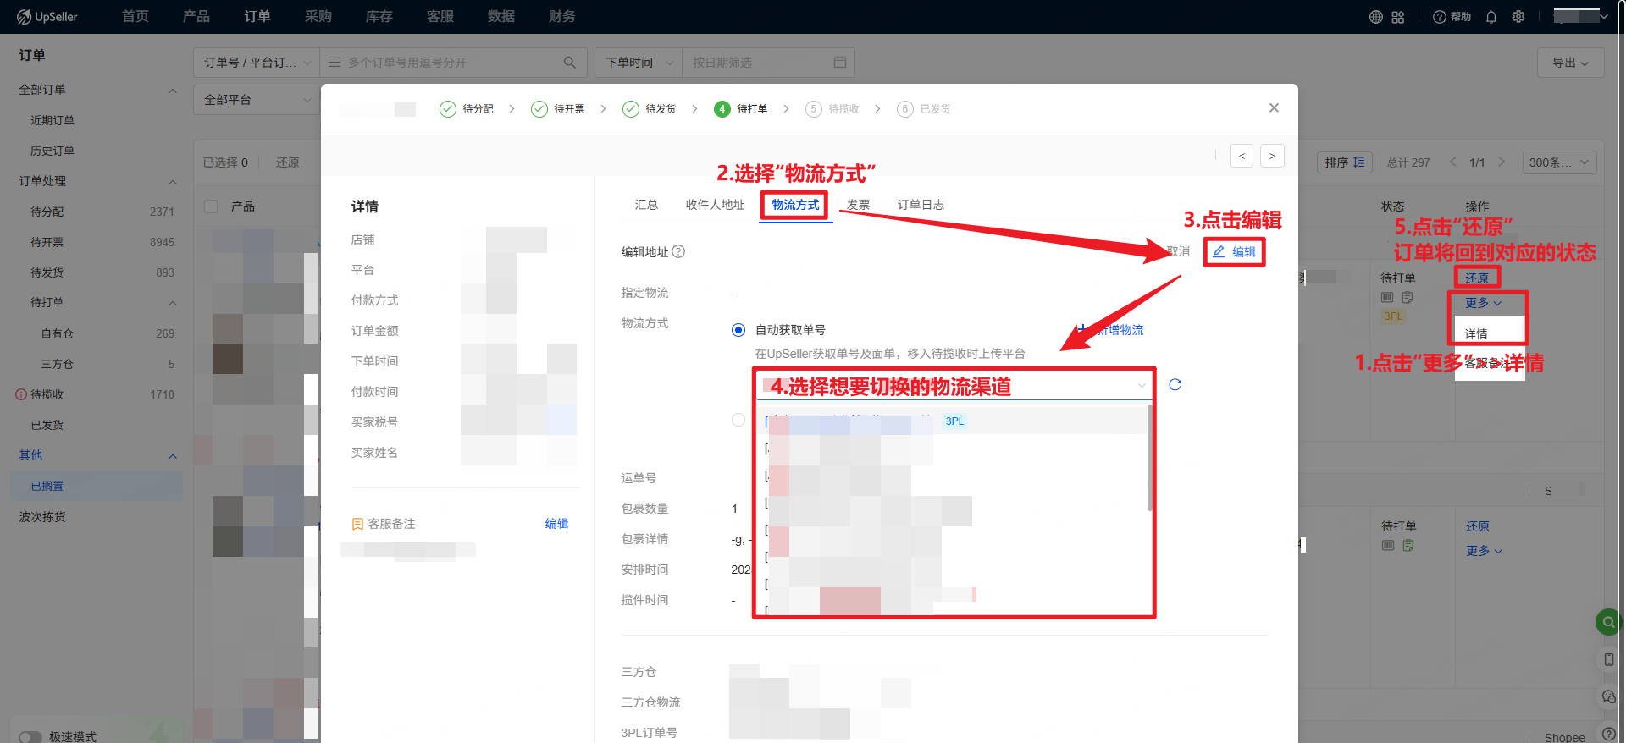1626x743 pixels.
Task: Click the 编辑 button for logistics
Action: [x=1234, y=252]
